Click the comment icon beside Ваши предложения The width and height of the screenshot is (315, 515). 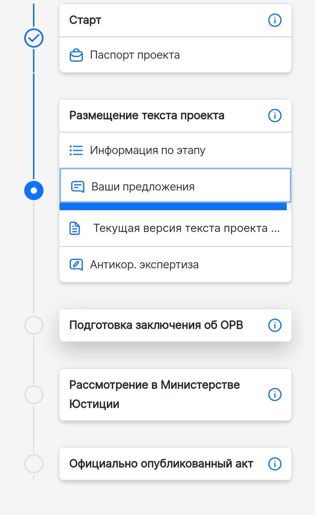coord(78,187)
